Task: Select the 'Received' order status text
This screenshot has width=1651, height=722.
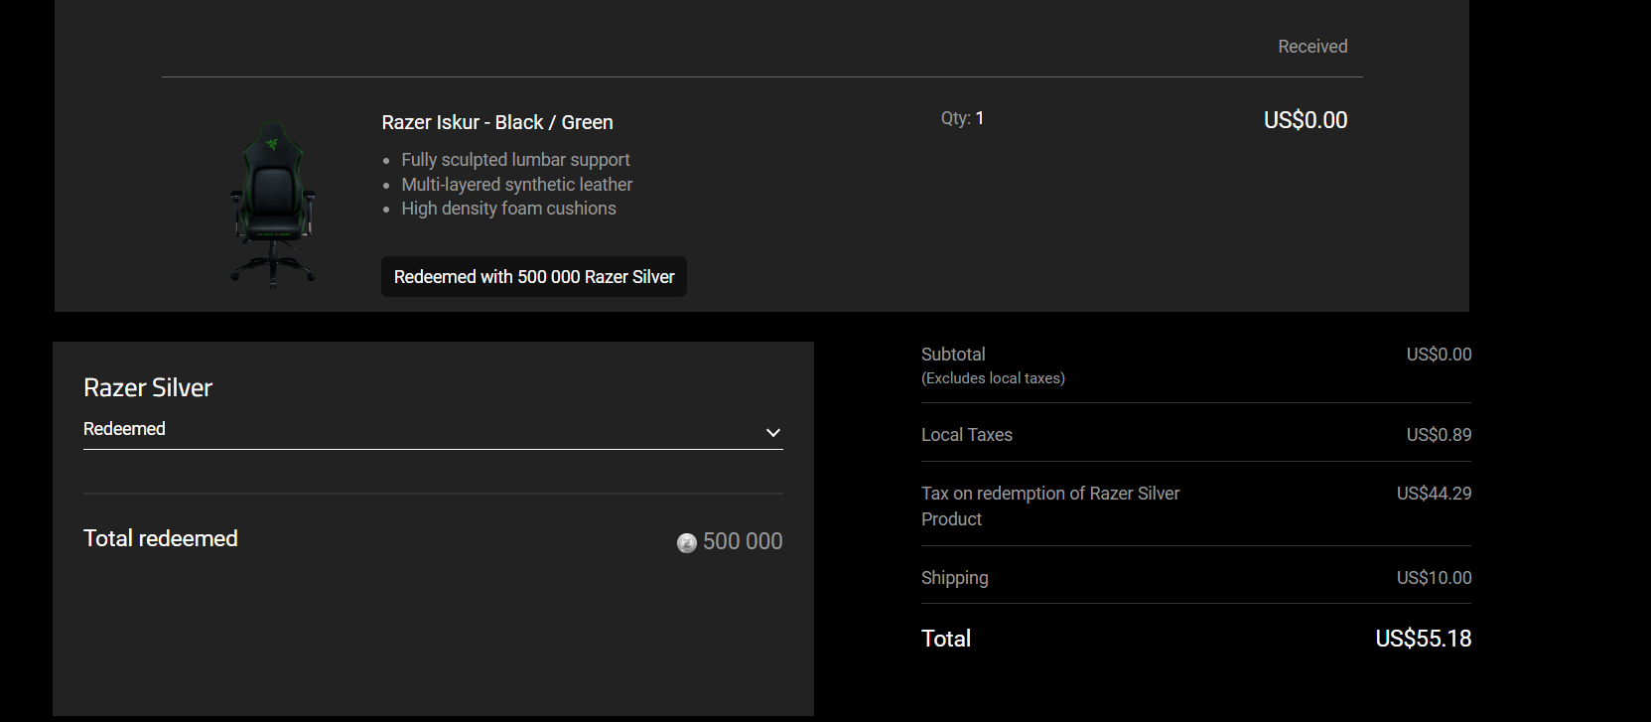Action: pyautogui.click(x=1312, y=47)
